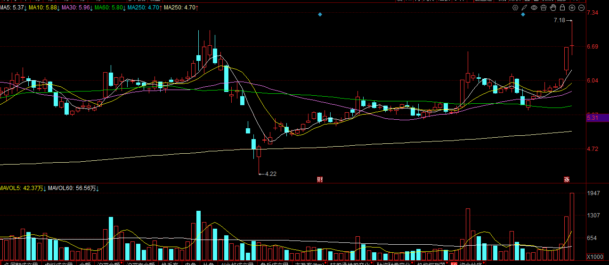Click the 4.72 price axis label
Viewport: 609px width, 265px height.
tap(593, 149)
